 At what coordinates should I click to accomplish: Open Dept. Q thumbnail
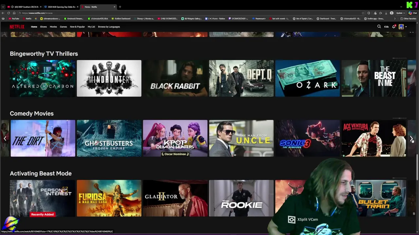[x=241, y=78]
